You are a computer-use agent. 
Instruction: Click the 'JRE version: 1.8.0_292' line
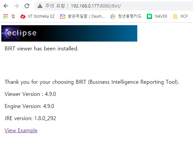30,118
